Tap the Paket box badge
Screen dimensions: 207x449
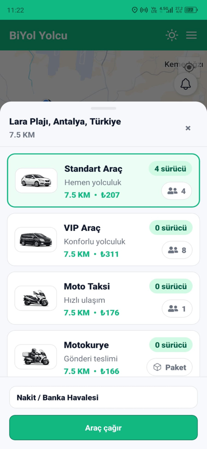point(169,367)
